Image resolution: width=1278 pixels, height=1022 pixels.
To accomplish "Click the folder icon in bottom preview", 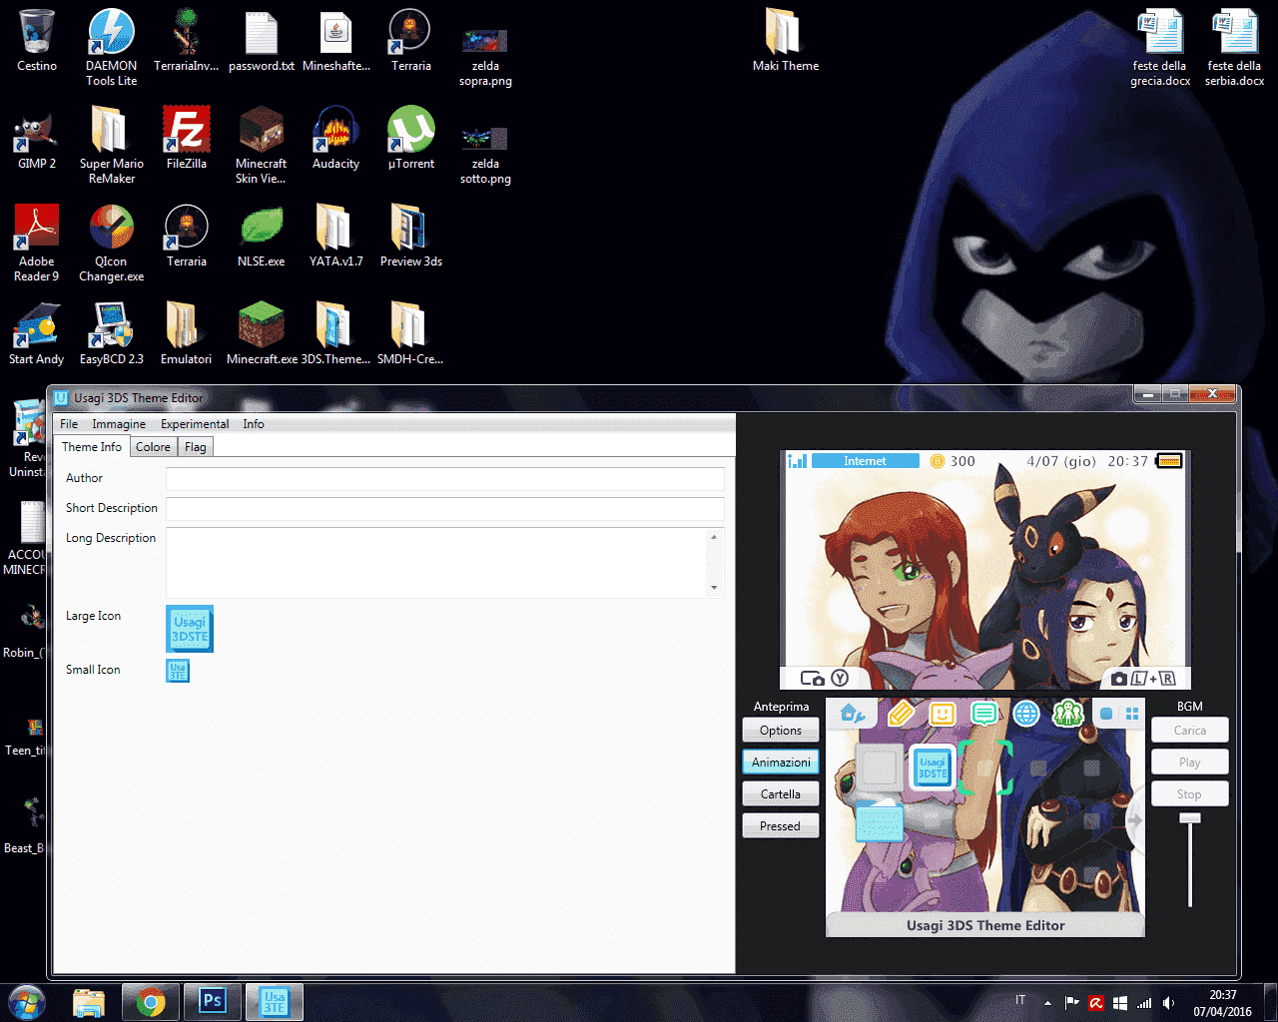I will [x=880, y=822].
